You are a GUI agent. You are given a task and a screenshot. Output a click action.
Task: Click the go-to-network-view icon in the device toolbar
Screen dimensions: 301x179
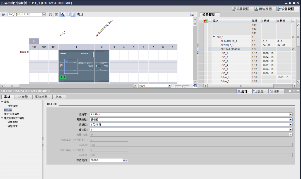click(x=3, y=14)
